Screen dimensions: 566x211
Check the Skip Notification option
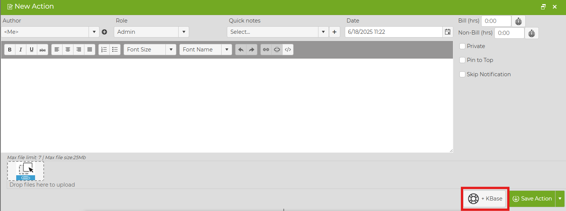click(462, 74)
